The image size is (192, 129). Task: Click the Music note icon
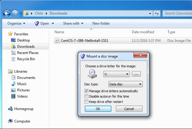point(13,84)
